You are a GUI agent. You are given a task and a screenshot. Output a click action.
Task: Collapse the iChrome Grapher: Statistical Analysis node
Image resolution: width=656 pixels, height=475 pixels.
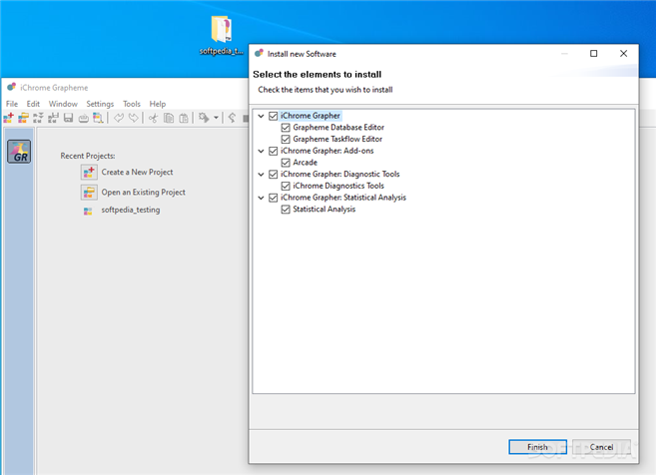point(261,198)
